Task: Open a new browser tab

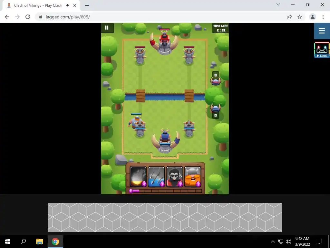Action: [87, 5]
